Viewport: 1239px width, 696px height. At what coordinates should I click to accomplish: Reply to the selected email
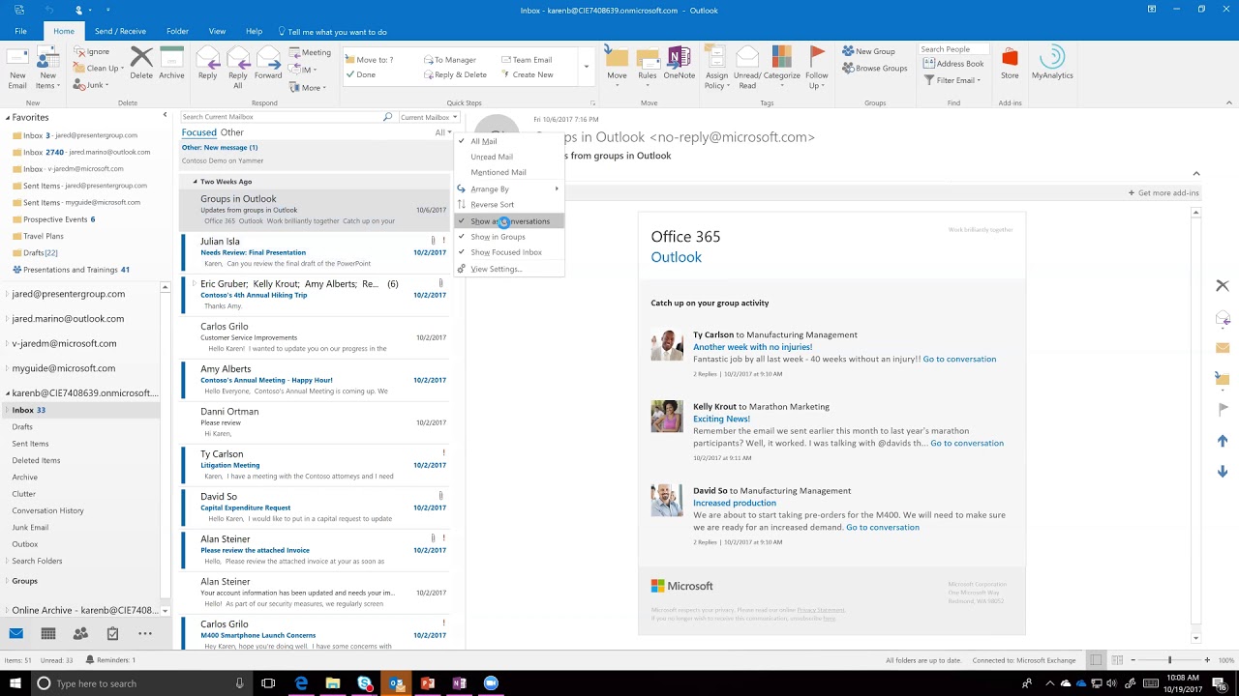point(207,64)
